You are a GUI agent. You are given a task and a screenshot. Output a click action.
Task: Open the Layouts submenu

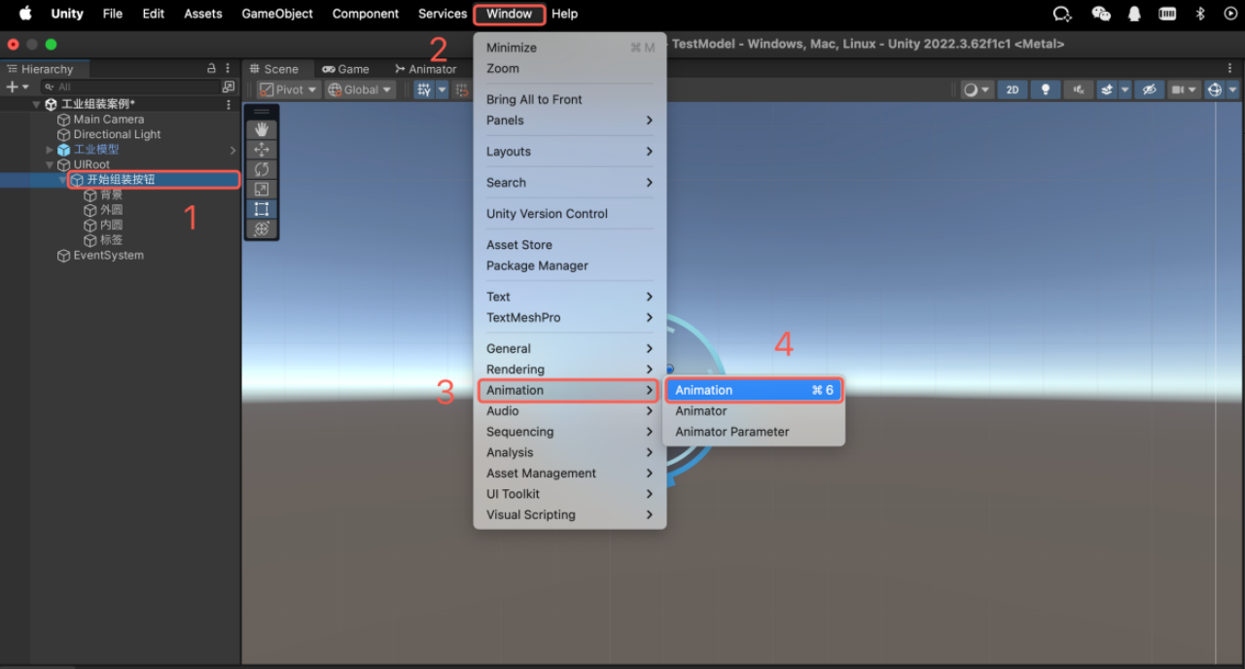pyautogui.click(x=570, y=152)
